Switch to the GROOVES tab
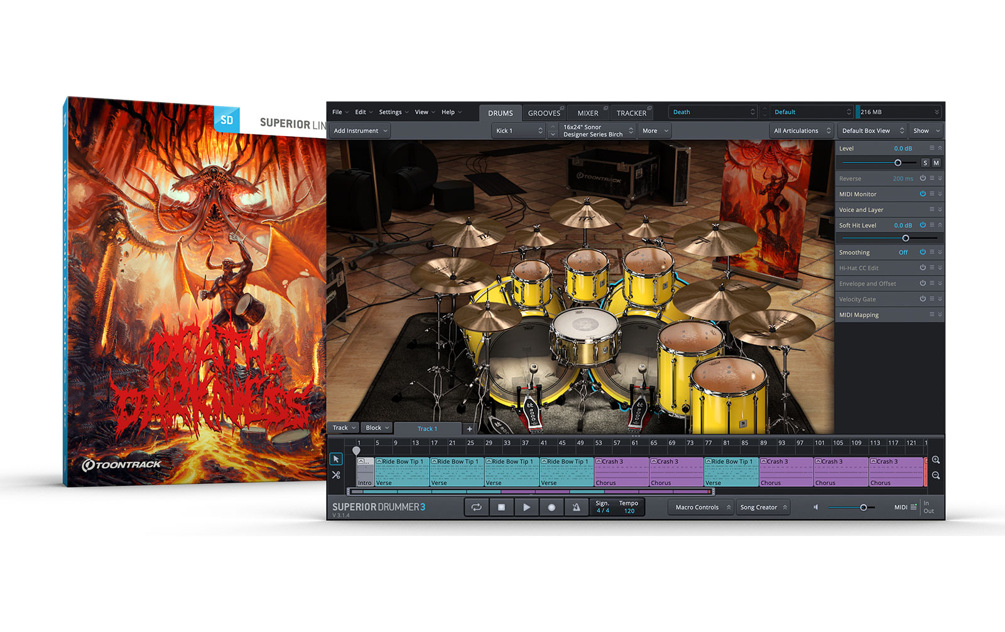The image size is (1005, 632). (544, 113)
